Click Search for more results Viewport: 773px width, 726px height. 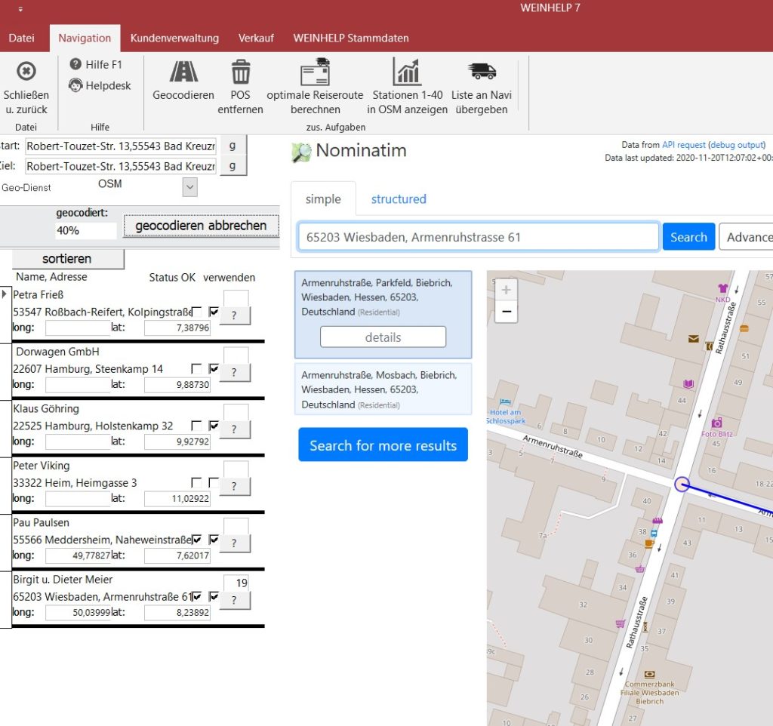pos(383,445)
